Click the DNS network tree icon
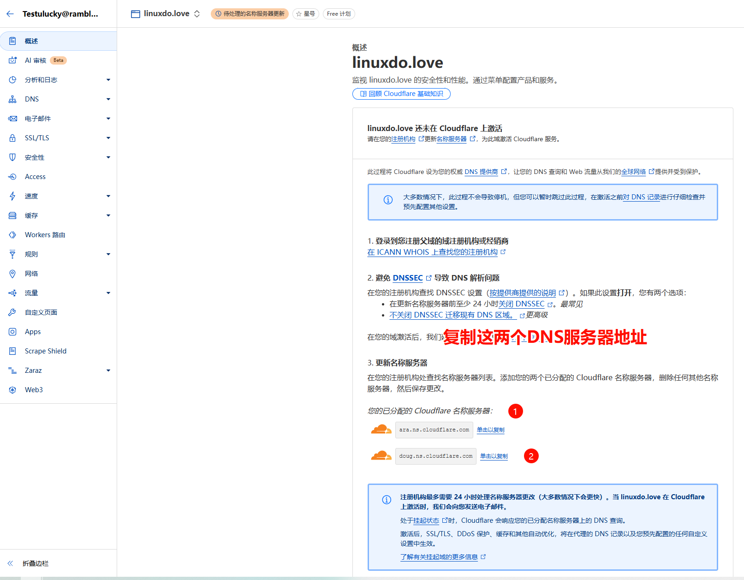Viewport: 744px width, 580px height. click(x=12, y=99)
